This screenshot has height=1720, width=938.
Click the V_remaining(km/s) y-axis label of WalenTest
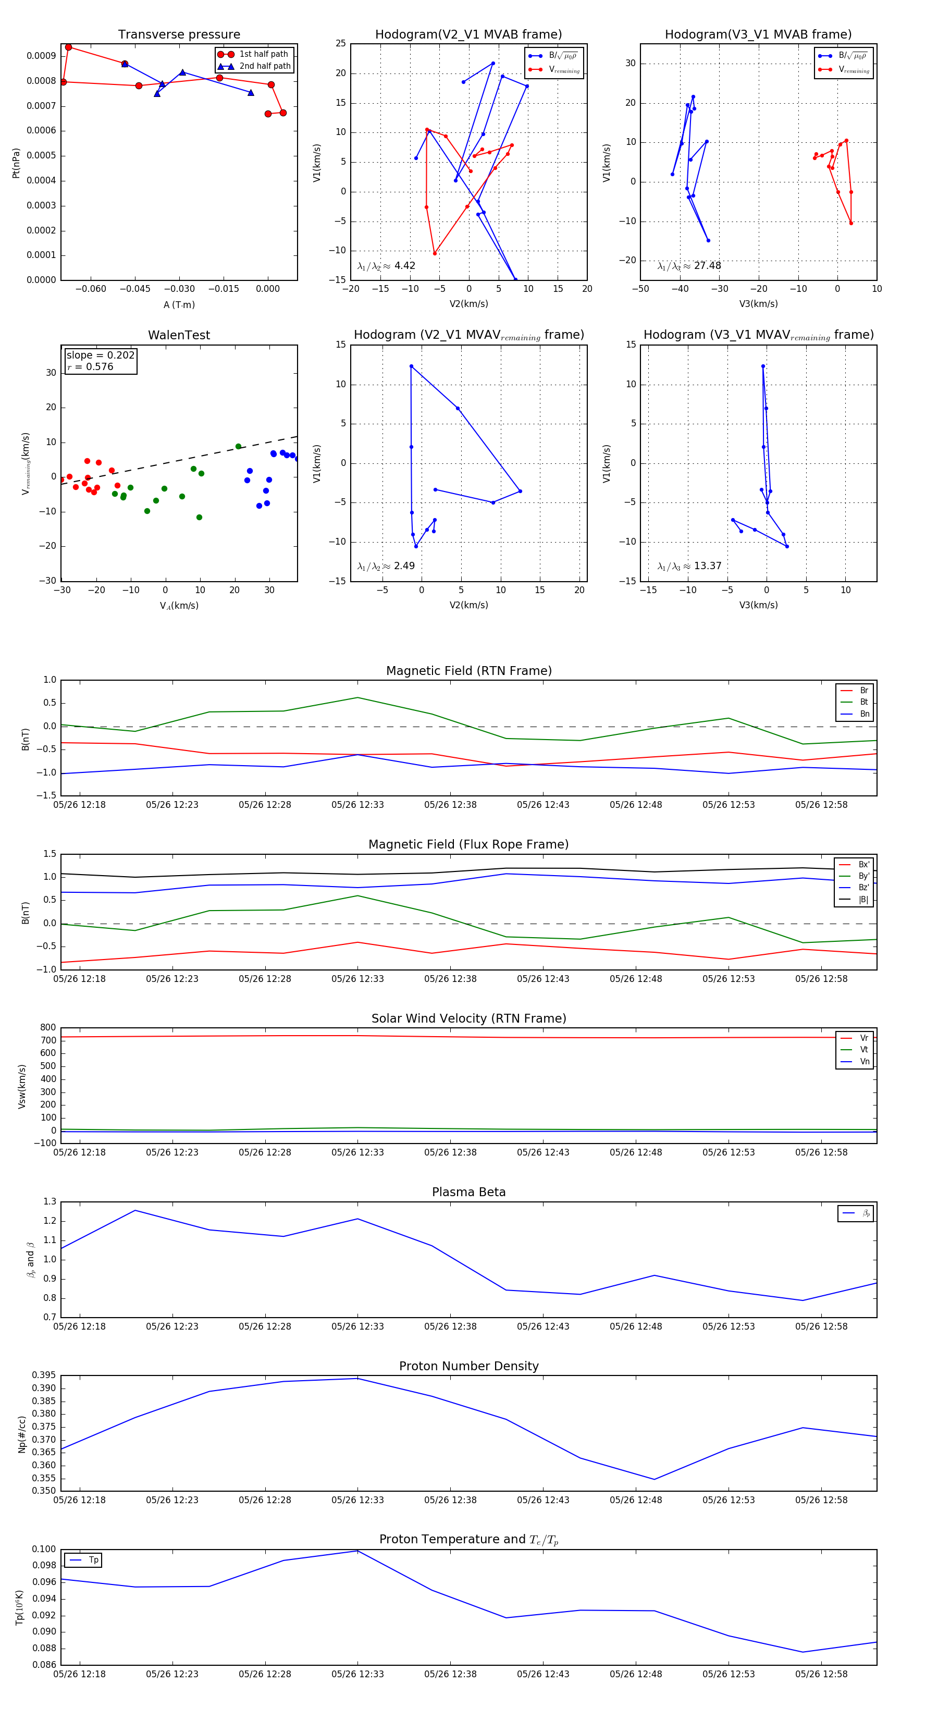(26, 463)
